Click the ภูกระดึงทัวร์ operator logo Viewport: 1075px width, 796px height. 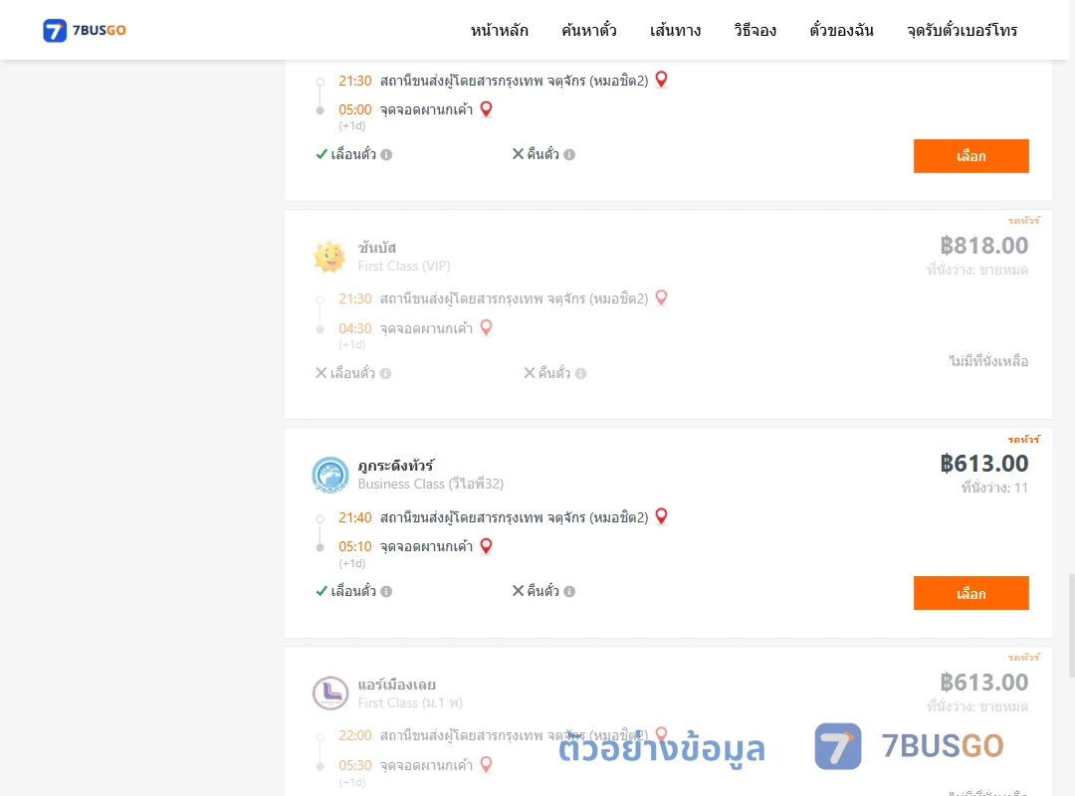(x=329, y=475)
